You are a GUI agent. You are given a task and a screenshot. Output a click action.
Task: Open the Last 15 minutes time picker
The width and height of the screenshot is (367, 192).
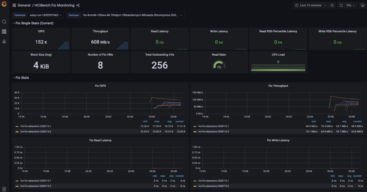point(310,5)
